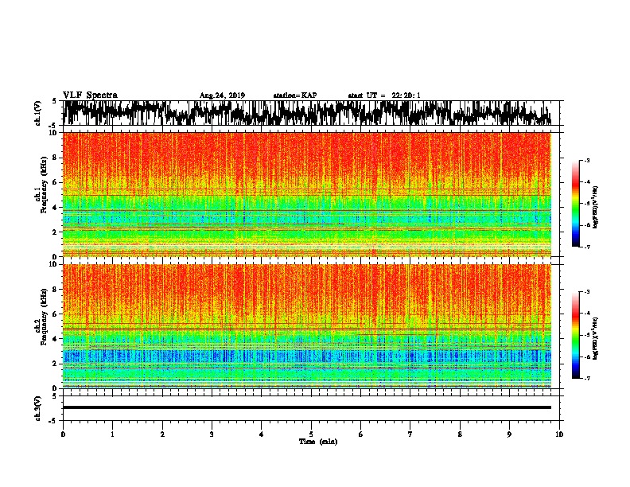Click the 4 minute tick label
The image size is (630, 487).
(x=262, y=434)
